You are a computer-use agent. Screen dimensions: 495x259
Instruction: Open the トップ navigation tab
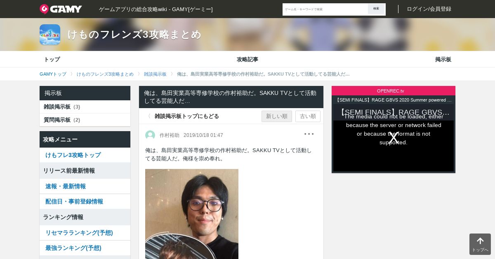[52, 59]
